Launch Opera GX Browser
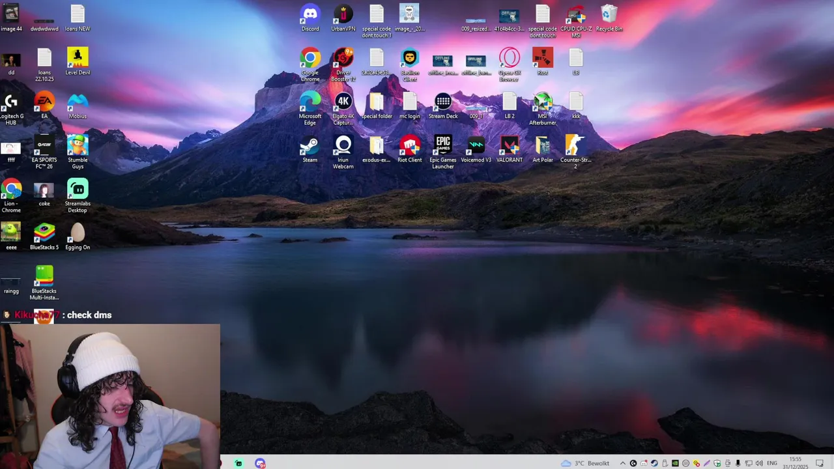 pyautogui.click(x=510, y=64)
